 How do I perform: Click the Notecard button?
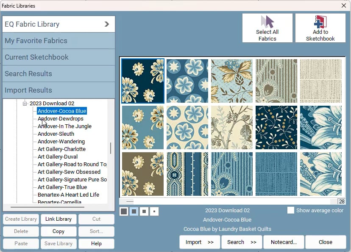[284, 242]
